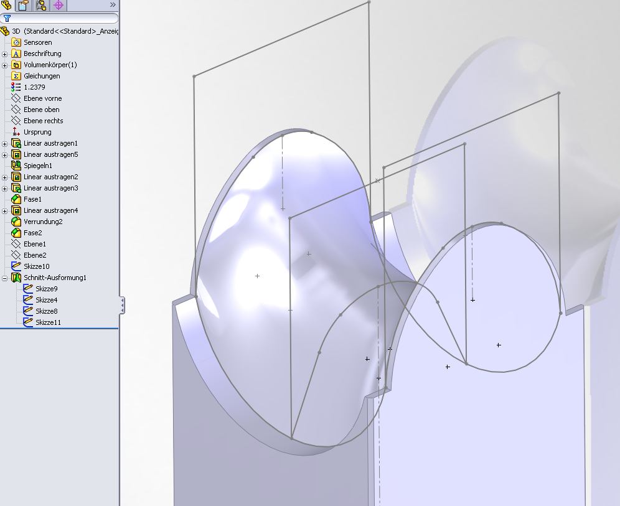This screenshot has width=620, height=506.
Task: Expand the Volumenkörper(1) folder
Action: 5,65
